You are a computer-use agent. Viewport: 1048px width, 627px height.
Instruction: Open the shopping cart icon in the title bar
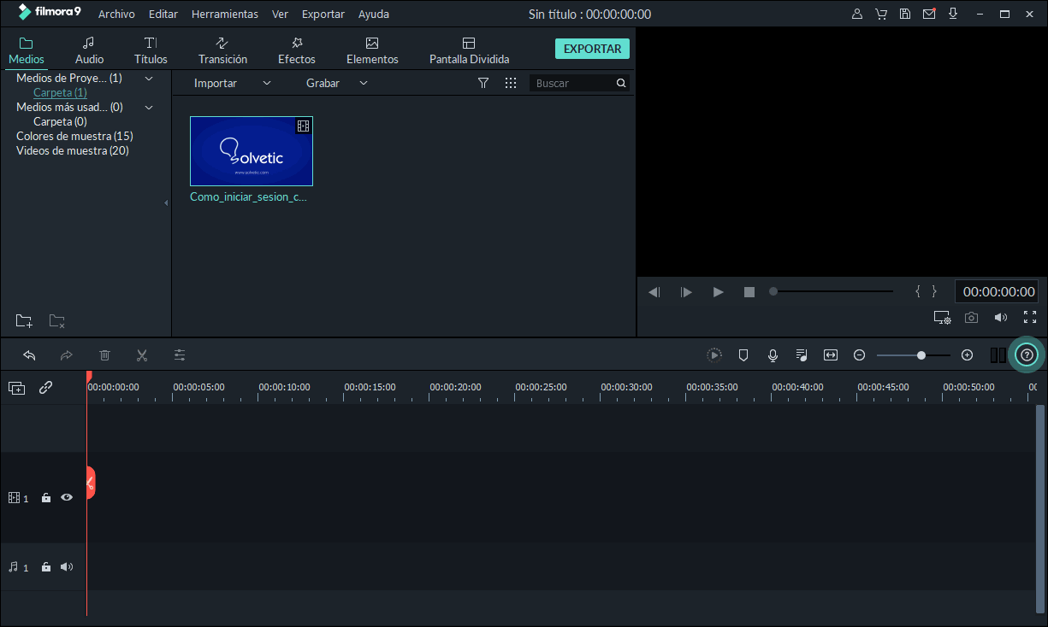(881, 14)
